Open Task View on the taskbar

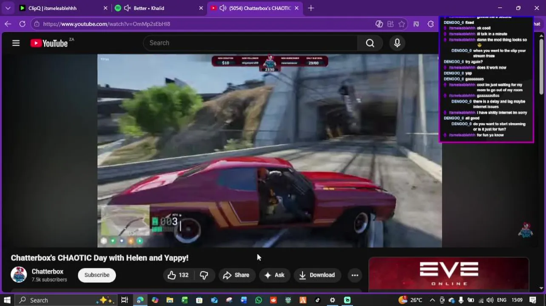pyautogui.click(x=125, y=300)
